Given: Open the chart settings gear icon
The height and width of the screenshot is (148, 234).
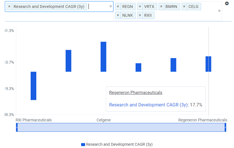Looking at the screenshot, I should pyautogui.click(x=227, y=3).
